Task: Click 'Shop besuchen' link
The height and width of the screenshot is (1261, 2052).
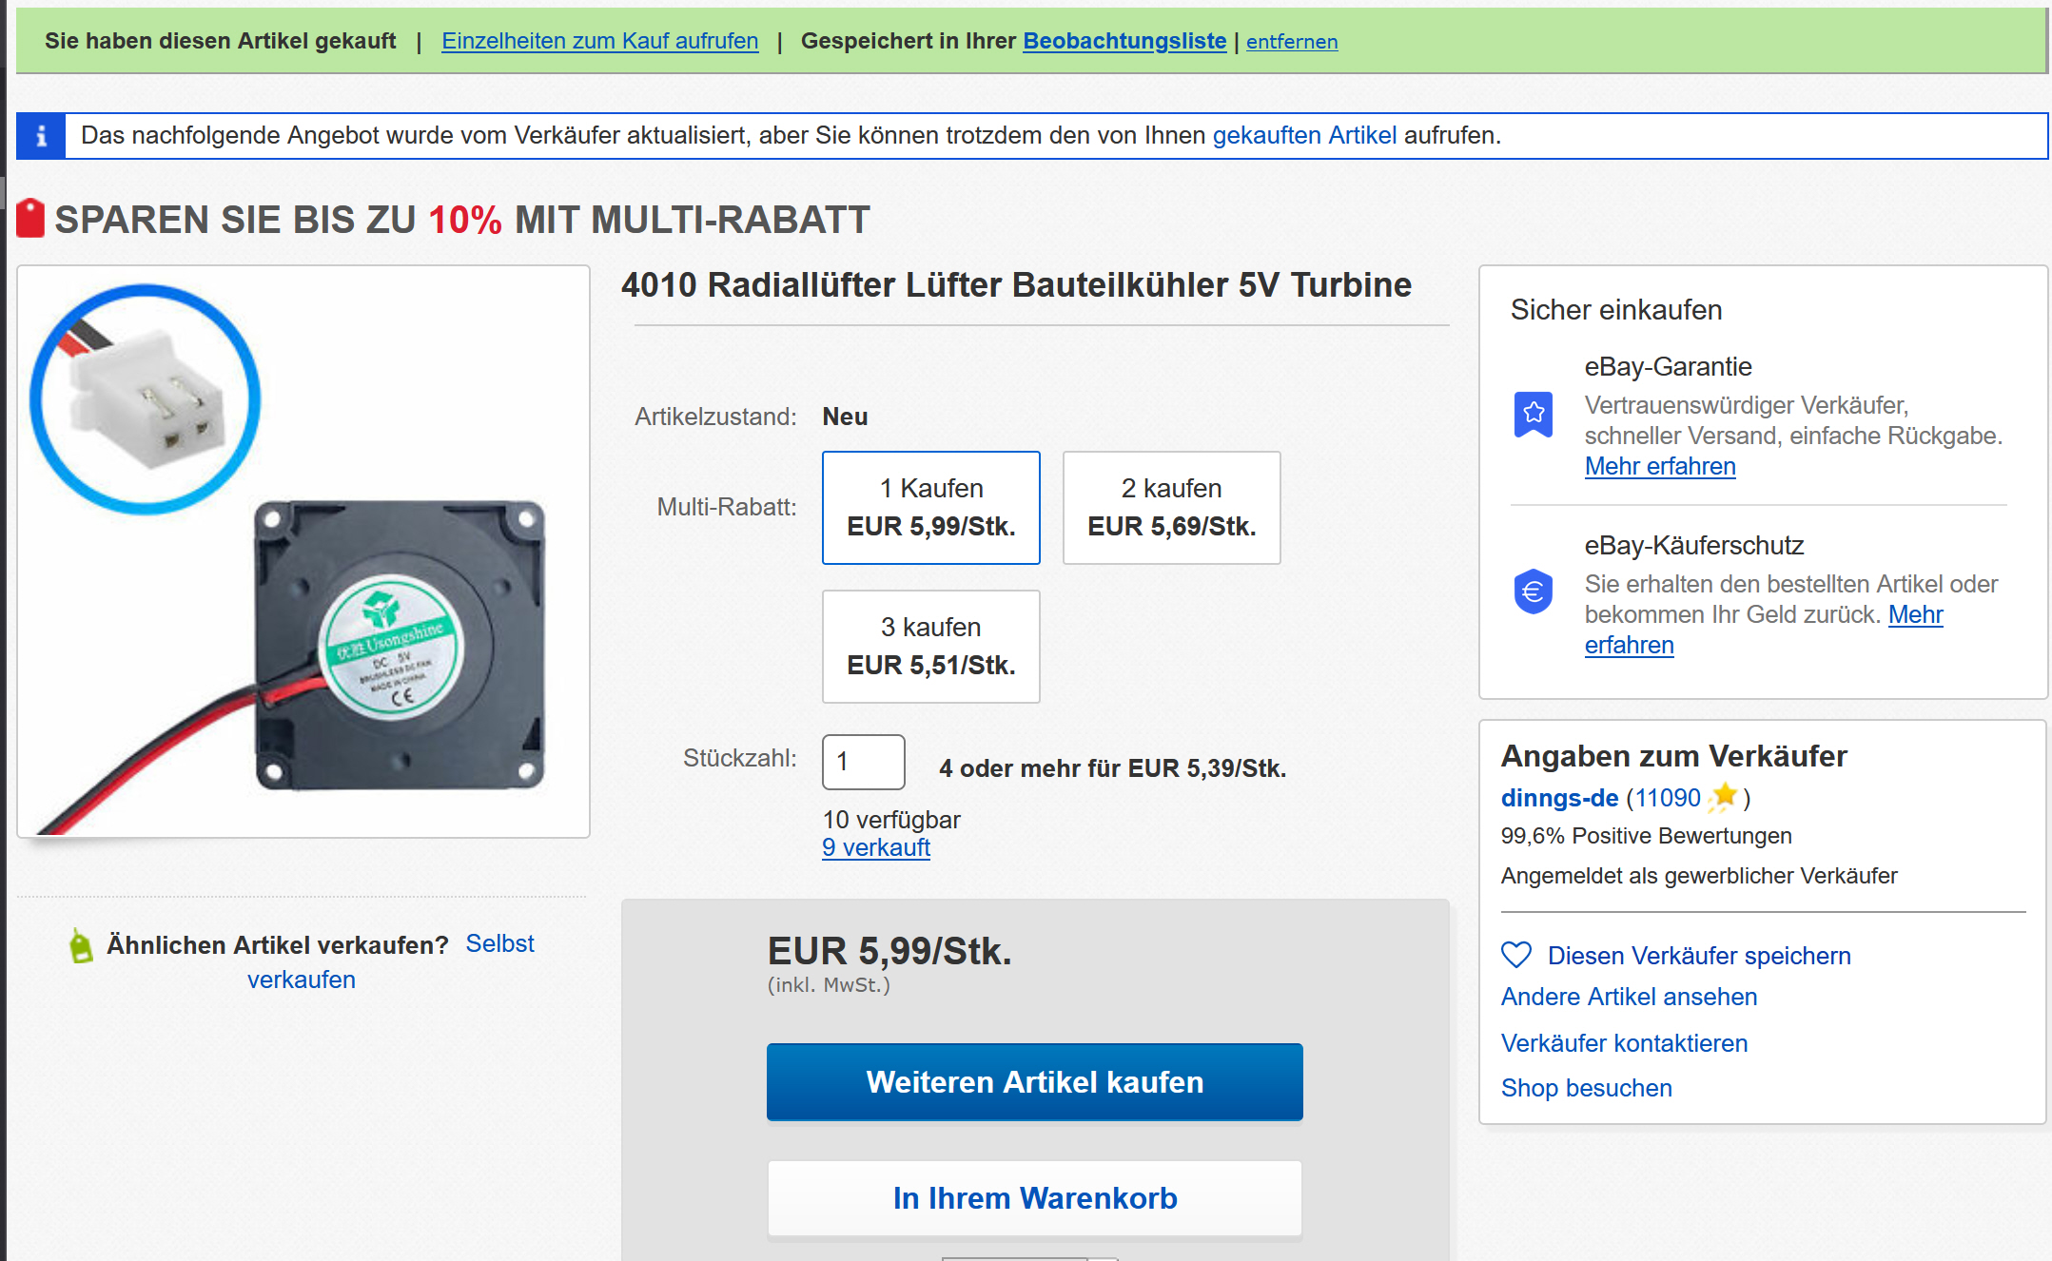Action: [1586, 1088]
